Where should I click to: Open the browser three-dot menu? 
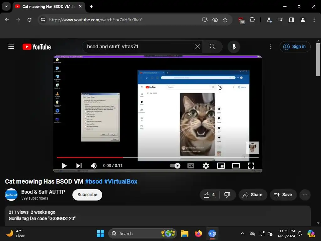pos(314,20)
